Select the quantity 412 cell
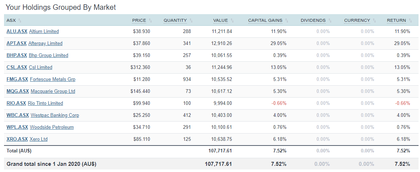 pos(187,115)
